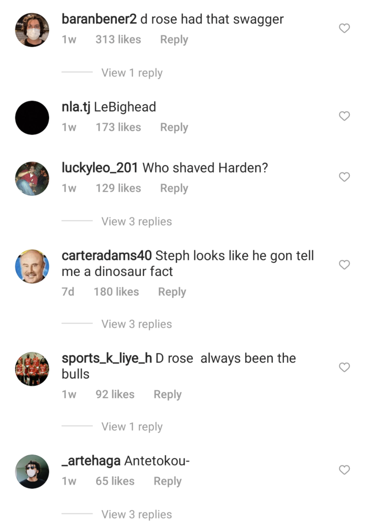
Task: Show 3 replies under _artehaga's comment
Action: coord(137,514)
